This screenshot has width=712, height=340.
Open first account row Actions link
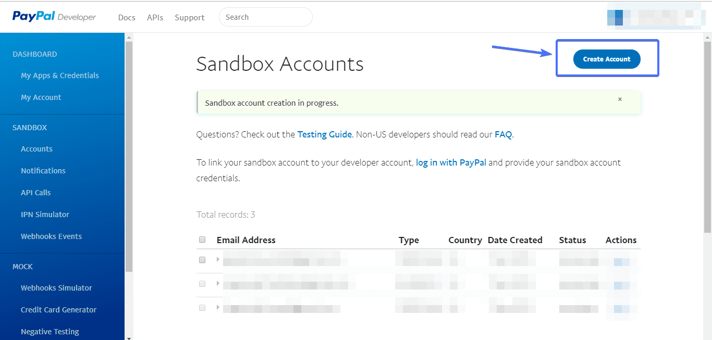pyautogui.click(x=621, y=262)
